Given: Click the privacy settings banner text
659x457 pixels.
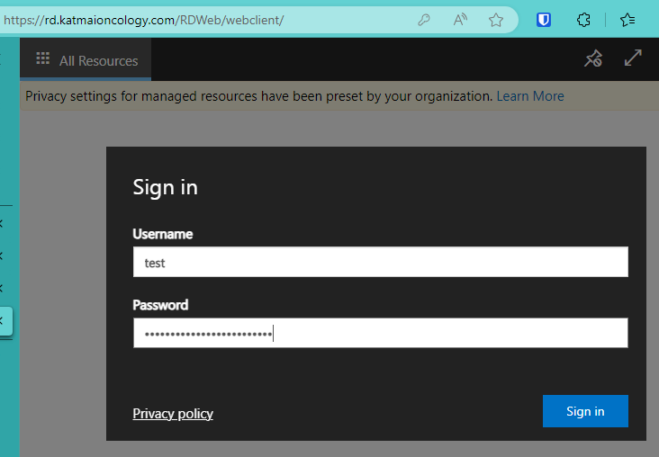Looking at the screenshot, I should [x=258, y=96].
